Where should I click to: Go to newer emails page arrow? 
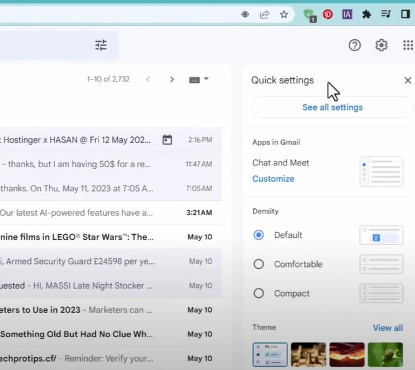pyautogui.click(x=148, y=80)
